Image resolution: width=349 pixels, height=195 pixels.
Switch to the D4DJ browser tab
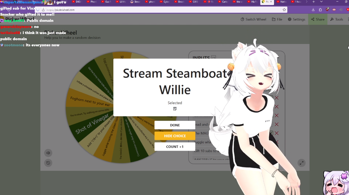[x=78, y=2]
